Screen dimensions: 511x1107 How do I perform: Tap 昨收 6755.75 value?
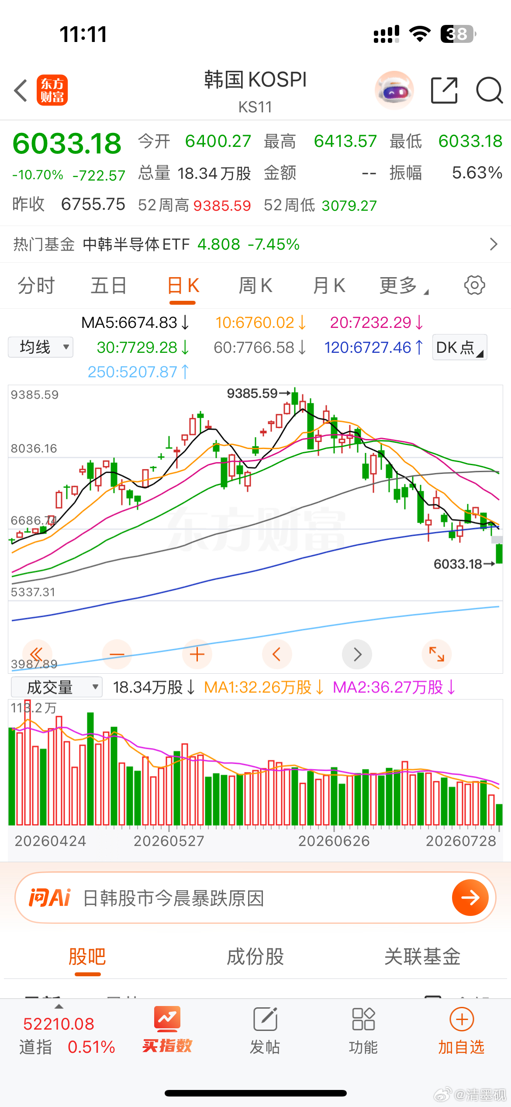click(x=93, y=204)
